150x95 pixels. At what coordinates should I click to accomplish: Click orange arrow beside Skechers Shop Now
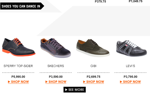tap(46, 82)
